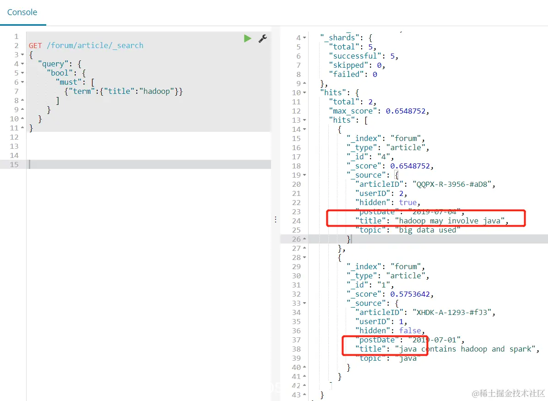Viewport: 548px width, 401px height.
Task: Click the topic "big data used" line
Action: pyautogui.click(x=407, y=230)
